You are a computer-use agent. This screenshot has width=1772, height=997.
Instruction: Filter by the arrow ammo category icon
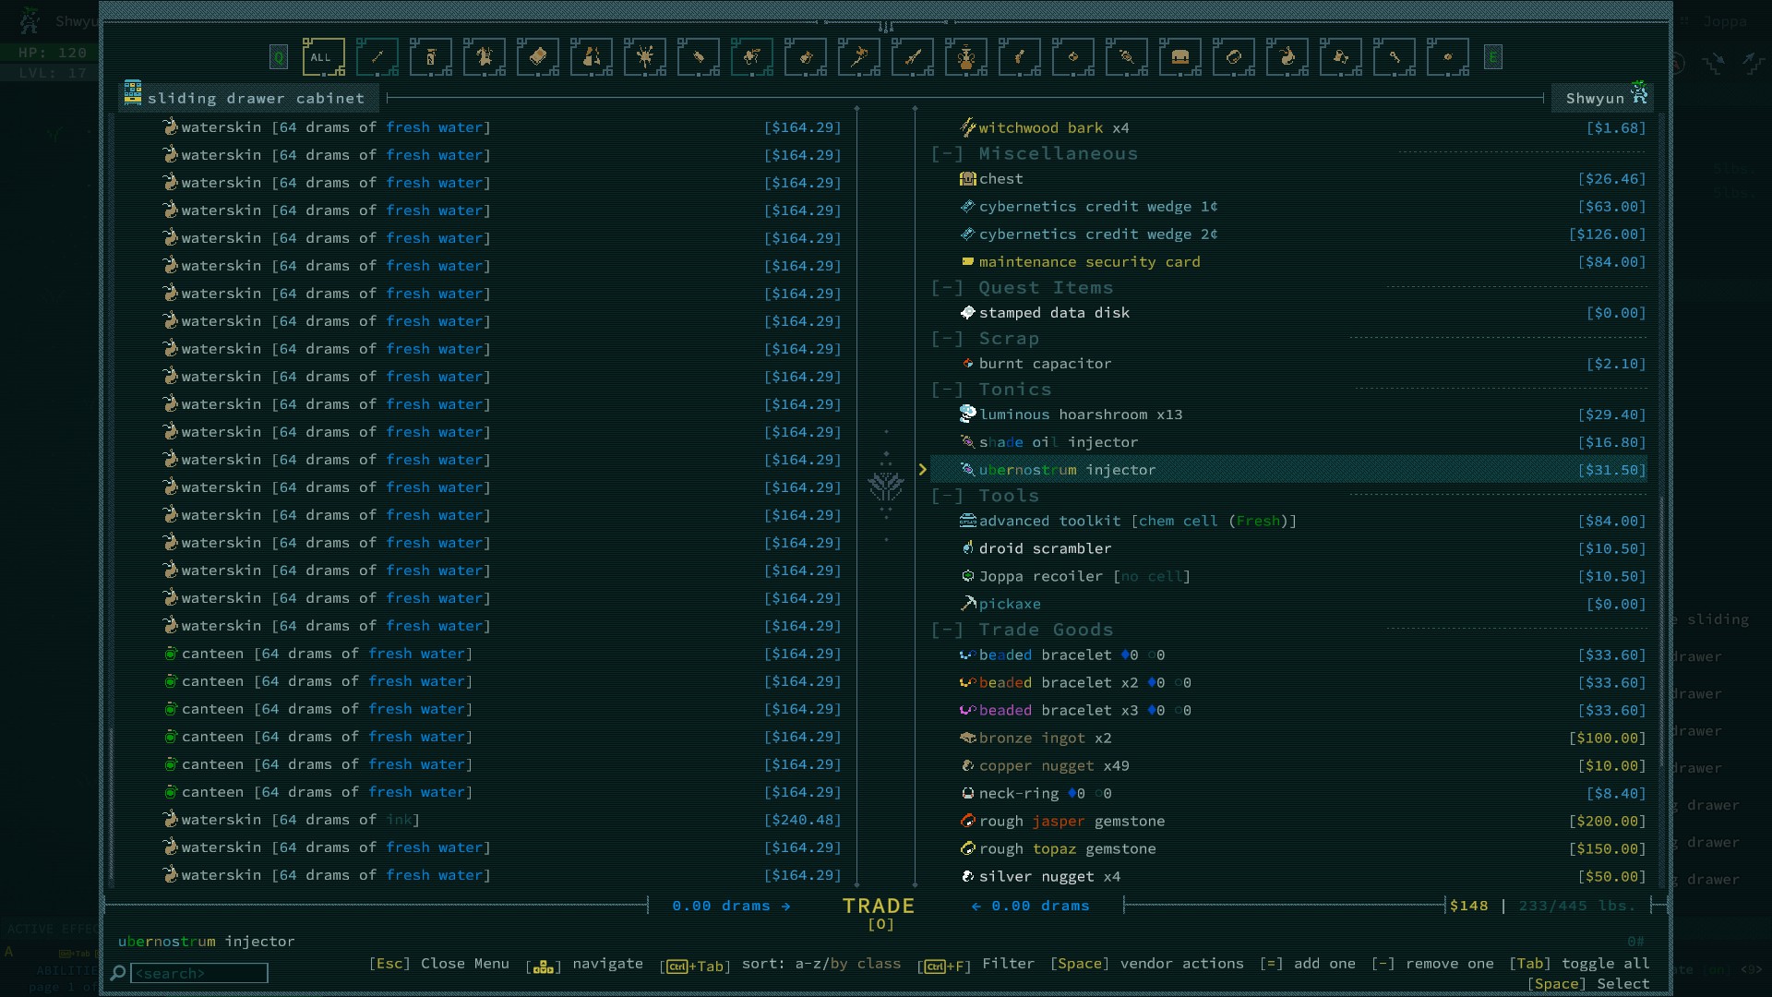click(x=377, y=57)
